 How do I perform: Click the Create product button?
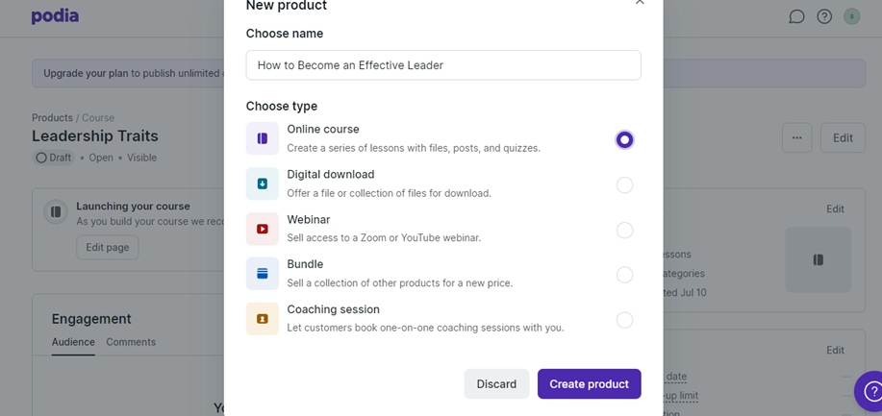click(589, 384)
